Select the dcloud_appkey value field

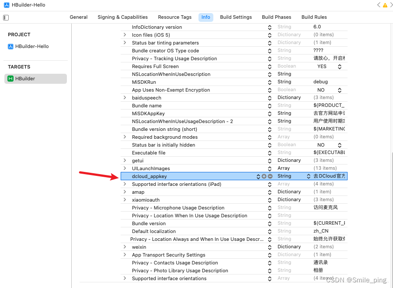coord(329,176)
